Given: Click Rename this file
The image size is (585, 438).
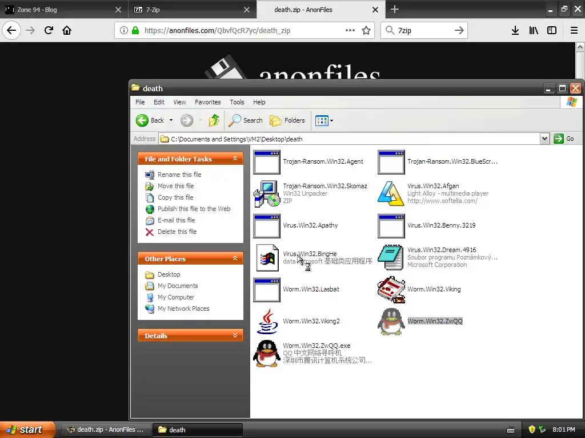Looking at the screenshot, I should coord(179,175).
